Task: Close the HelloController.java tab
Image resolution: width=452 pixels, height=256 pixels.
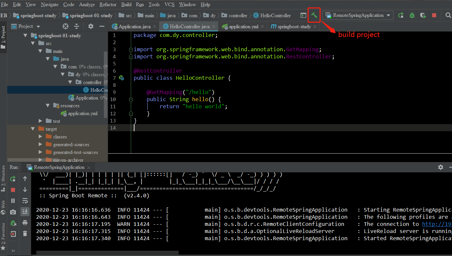Action: pos(214,27)
